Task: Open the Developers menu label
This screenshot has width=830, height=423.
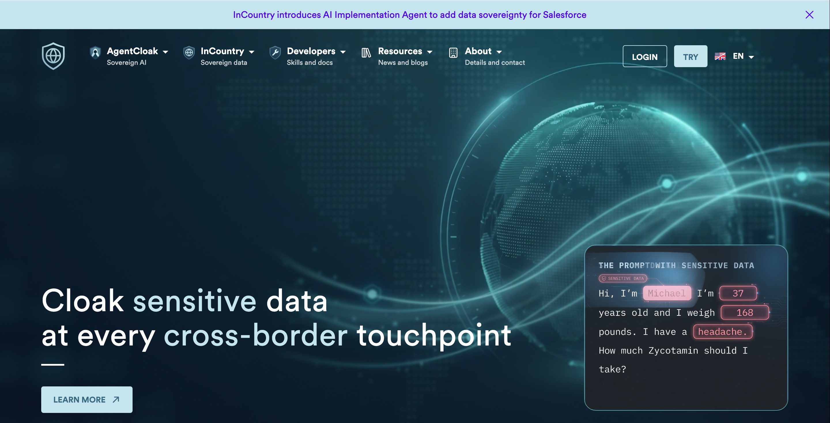Action: (x=311, y=51)
